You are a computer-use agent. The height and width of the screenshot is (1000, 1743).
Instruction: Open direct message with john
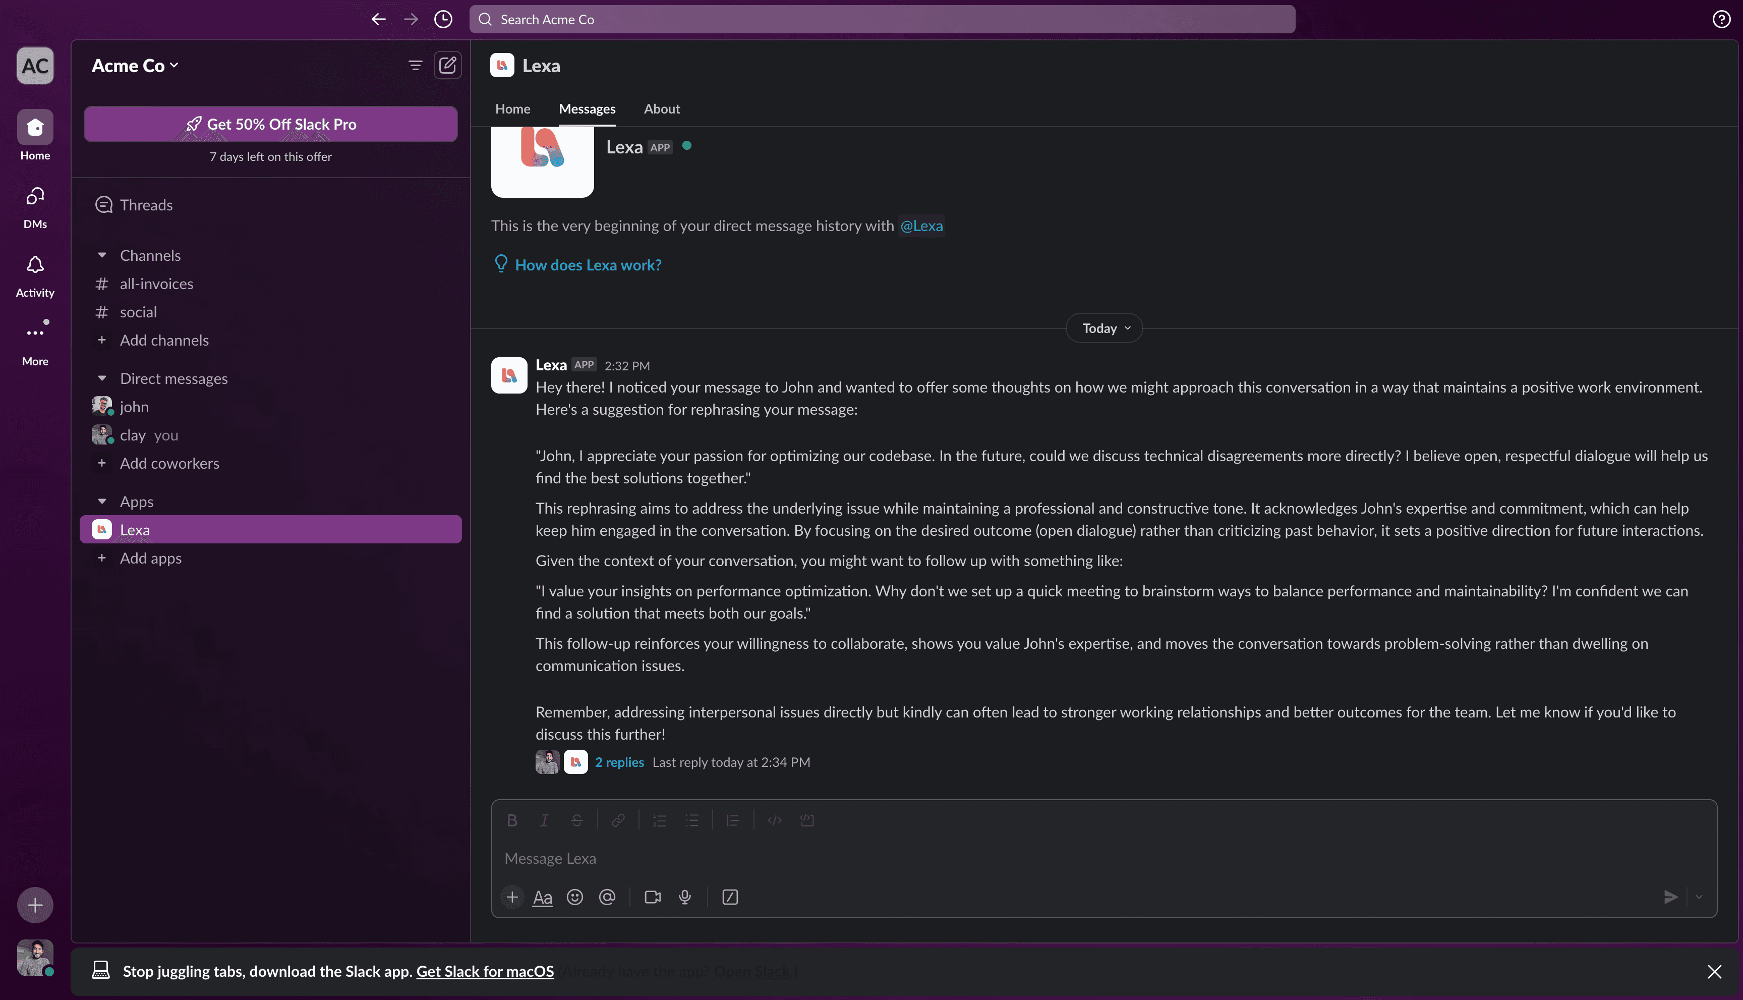click(270, 407)
